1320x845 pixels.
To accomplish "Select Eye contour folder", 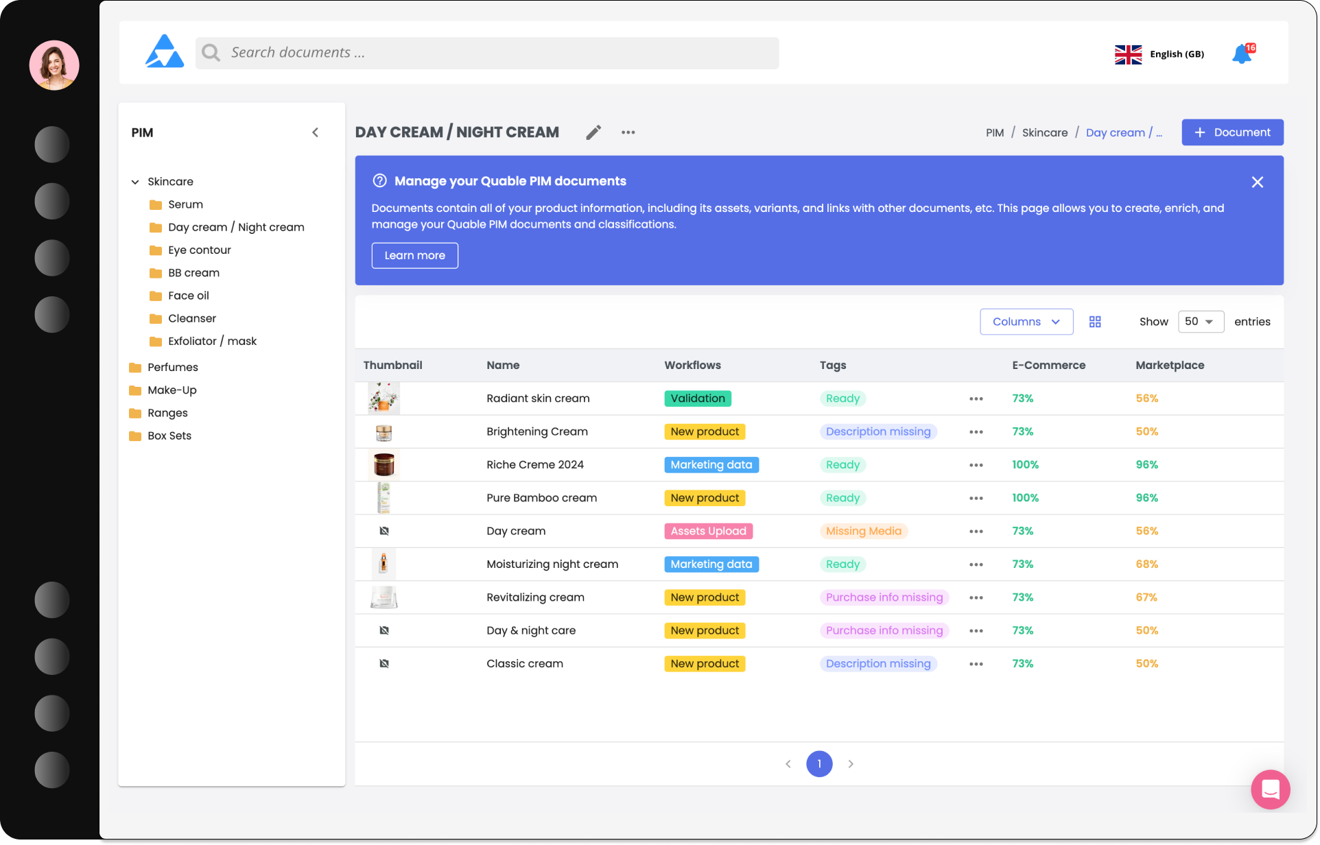I will (x=199, y=250).
